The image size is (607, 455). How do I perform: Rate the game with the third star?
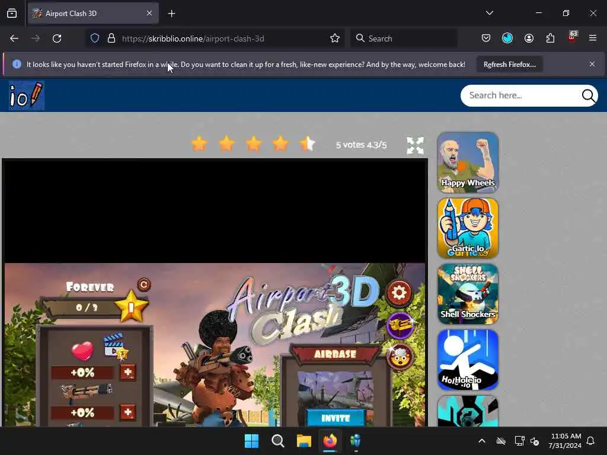[x=254, y=144]
